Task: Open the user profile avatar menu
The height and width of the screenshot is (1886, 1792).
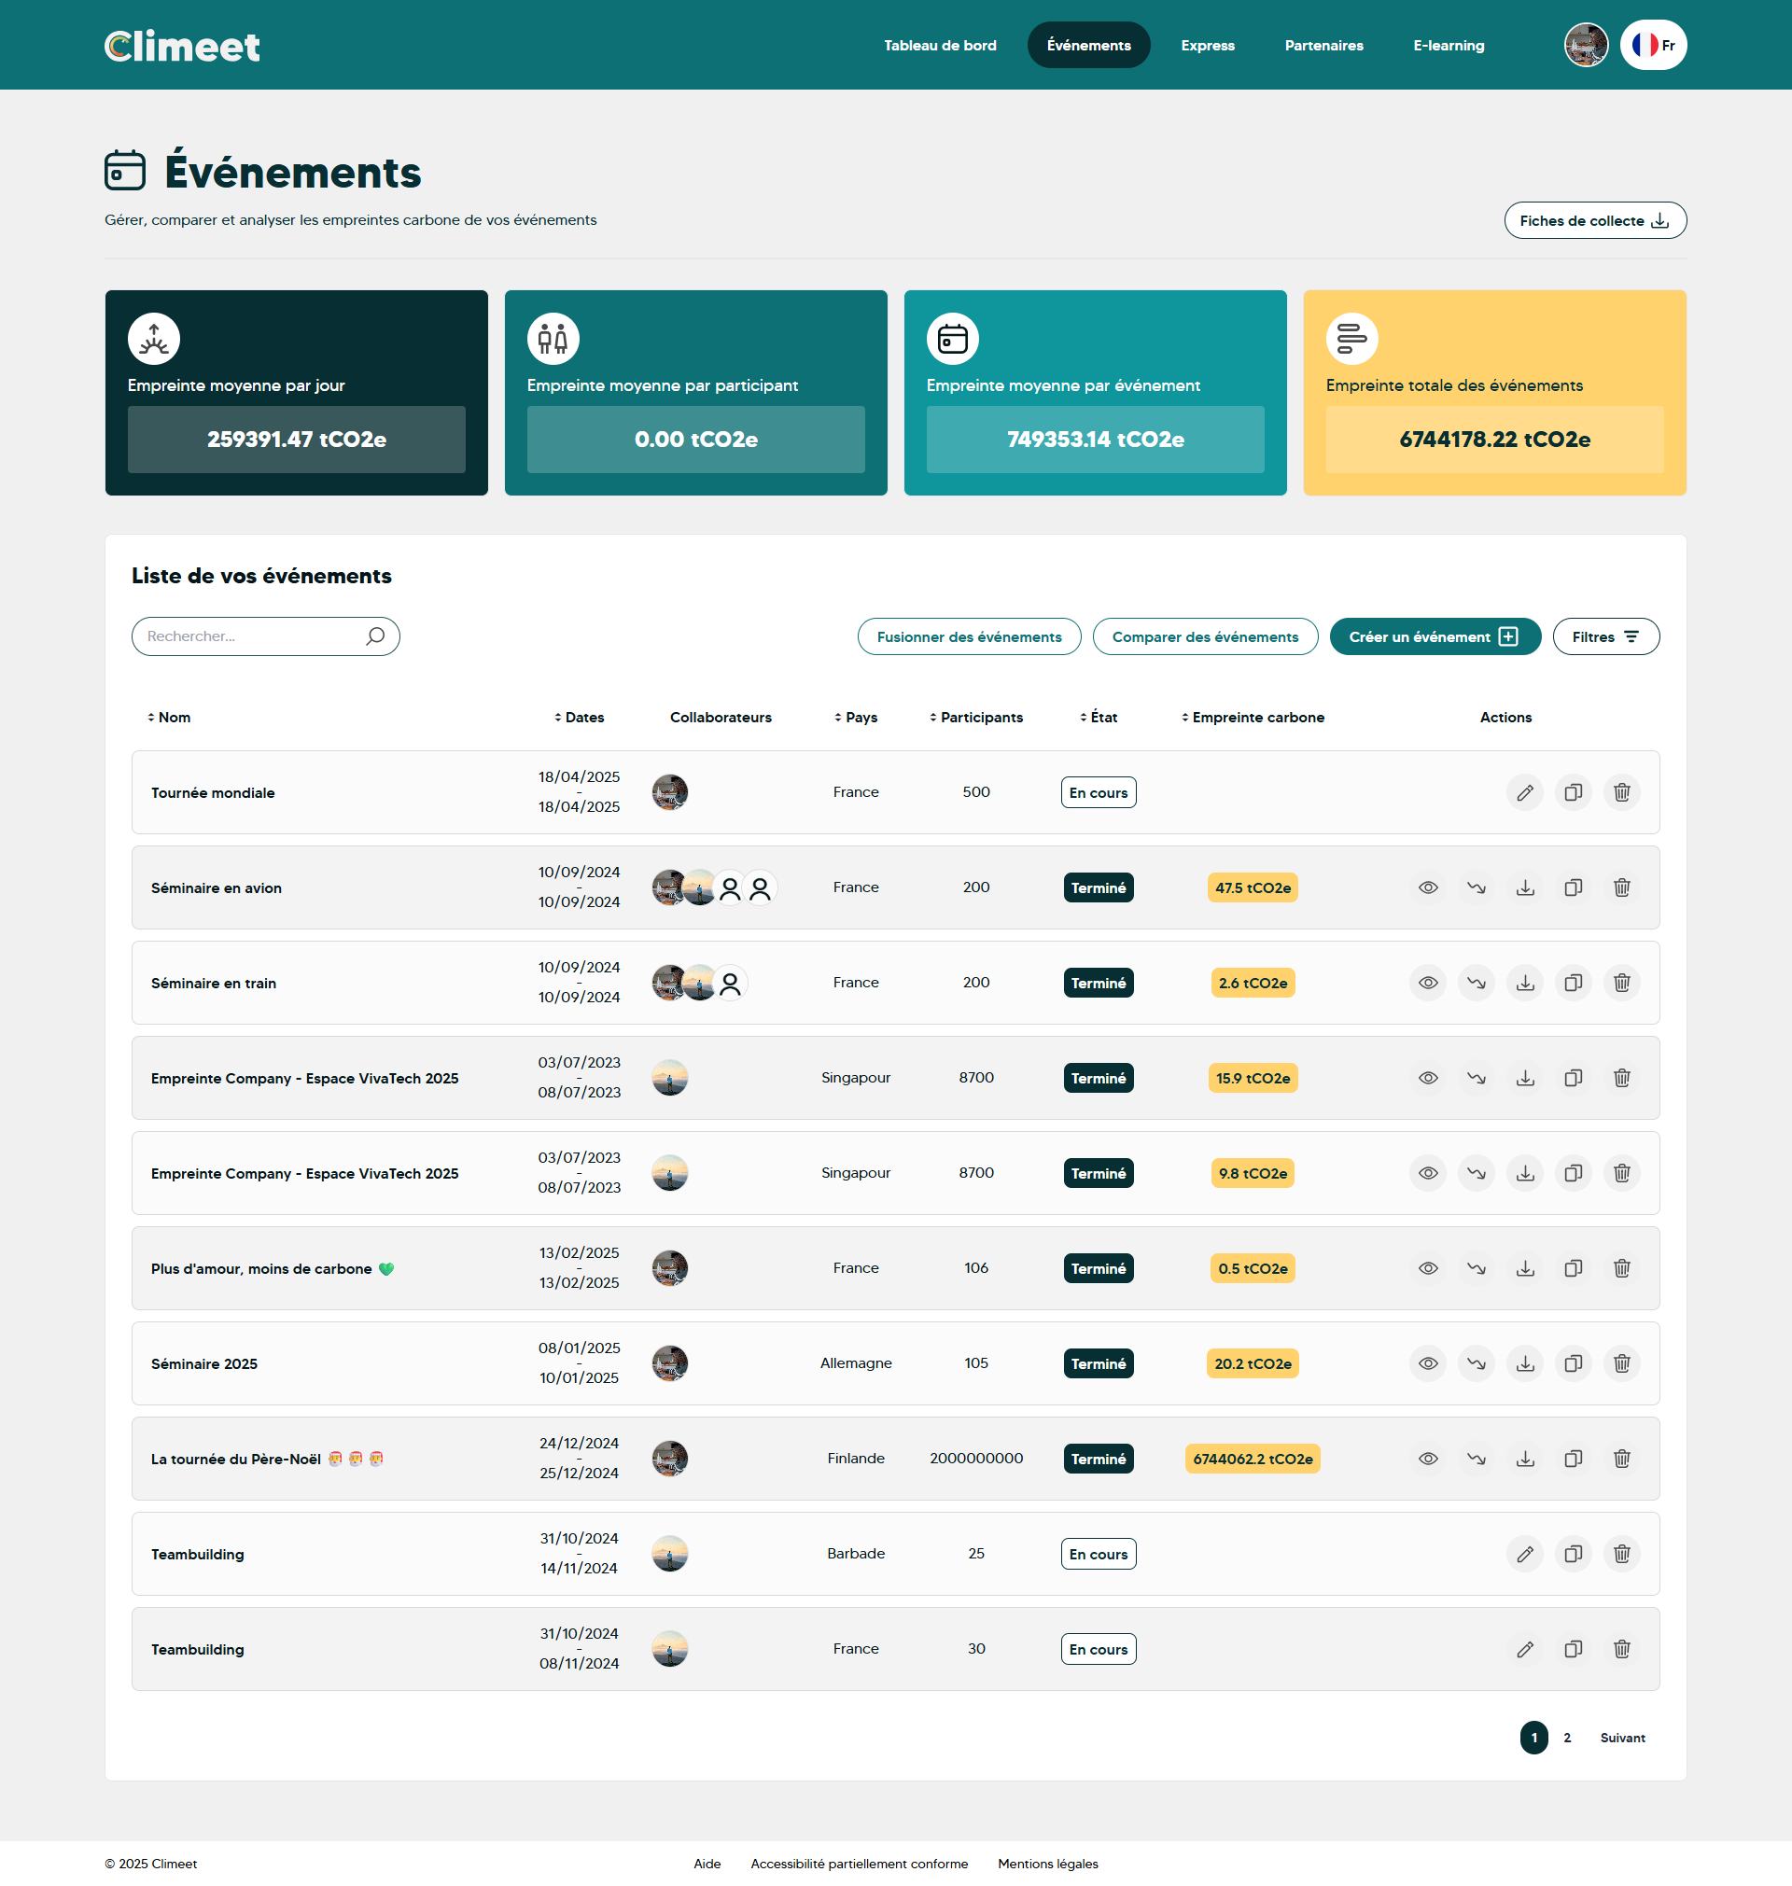Action: pos(1585,45)
